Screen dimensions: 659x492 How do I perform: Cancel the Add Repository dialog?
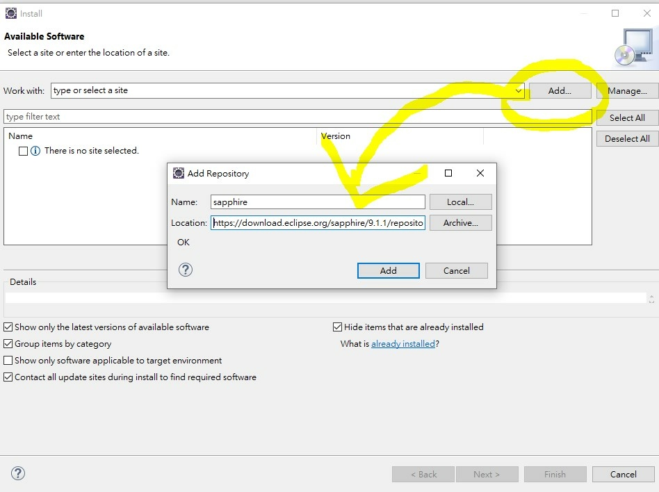(x=457, y=270)
